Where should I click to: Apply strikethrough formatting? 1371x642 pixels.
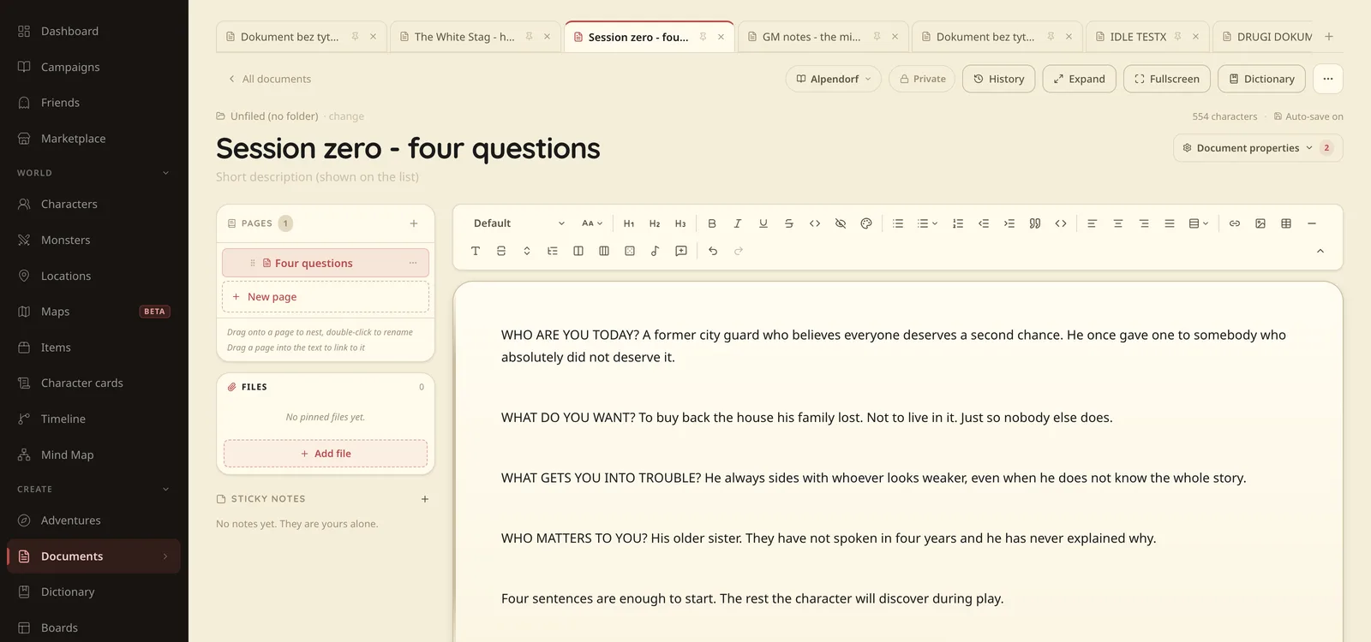[789, 223]
